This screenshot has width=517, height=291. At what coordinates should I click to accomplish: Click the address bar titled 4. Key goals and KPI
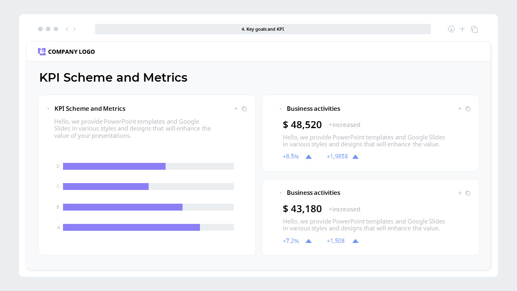point(263,29)
